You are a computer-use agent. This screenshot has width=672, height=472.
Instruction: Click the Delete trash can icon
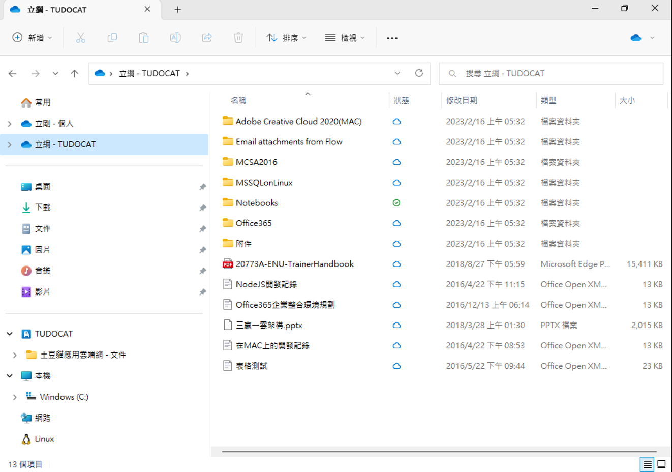[x=238, y=38]
